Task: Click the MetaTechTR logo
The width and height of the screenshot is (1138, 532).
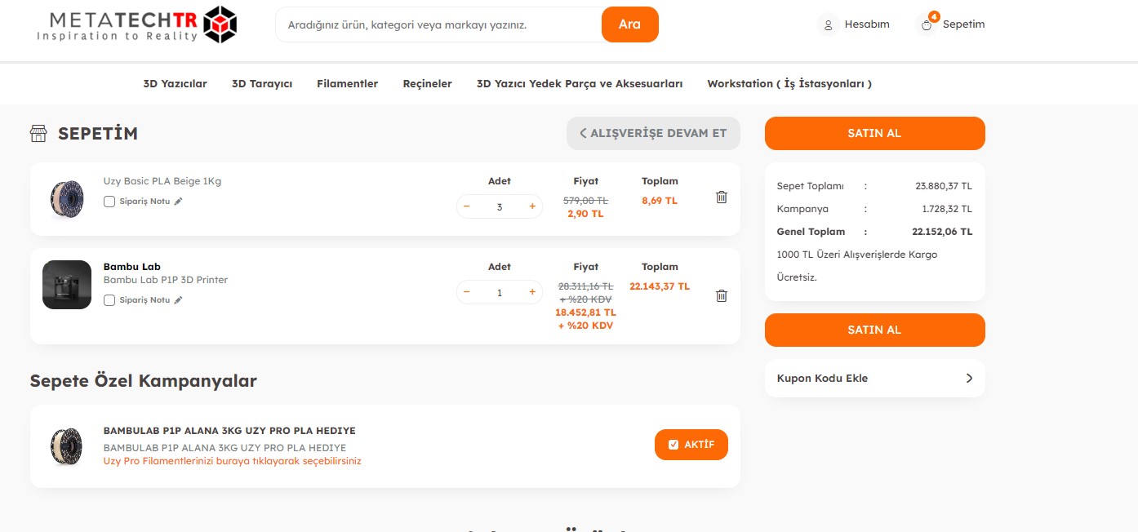Action: 137,24
